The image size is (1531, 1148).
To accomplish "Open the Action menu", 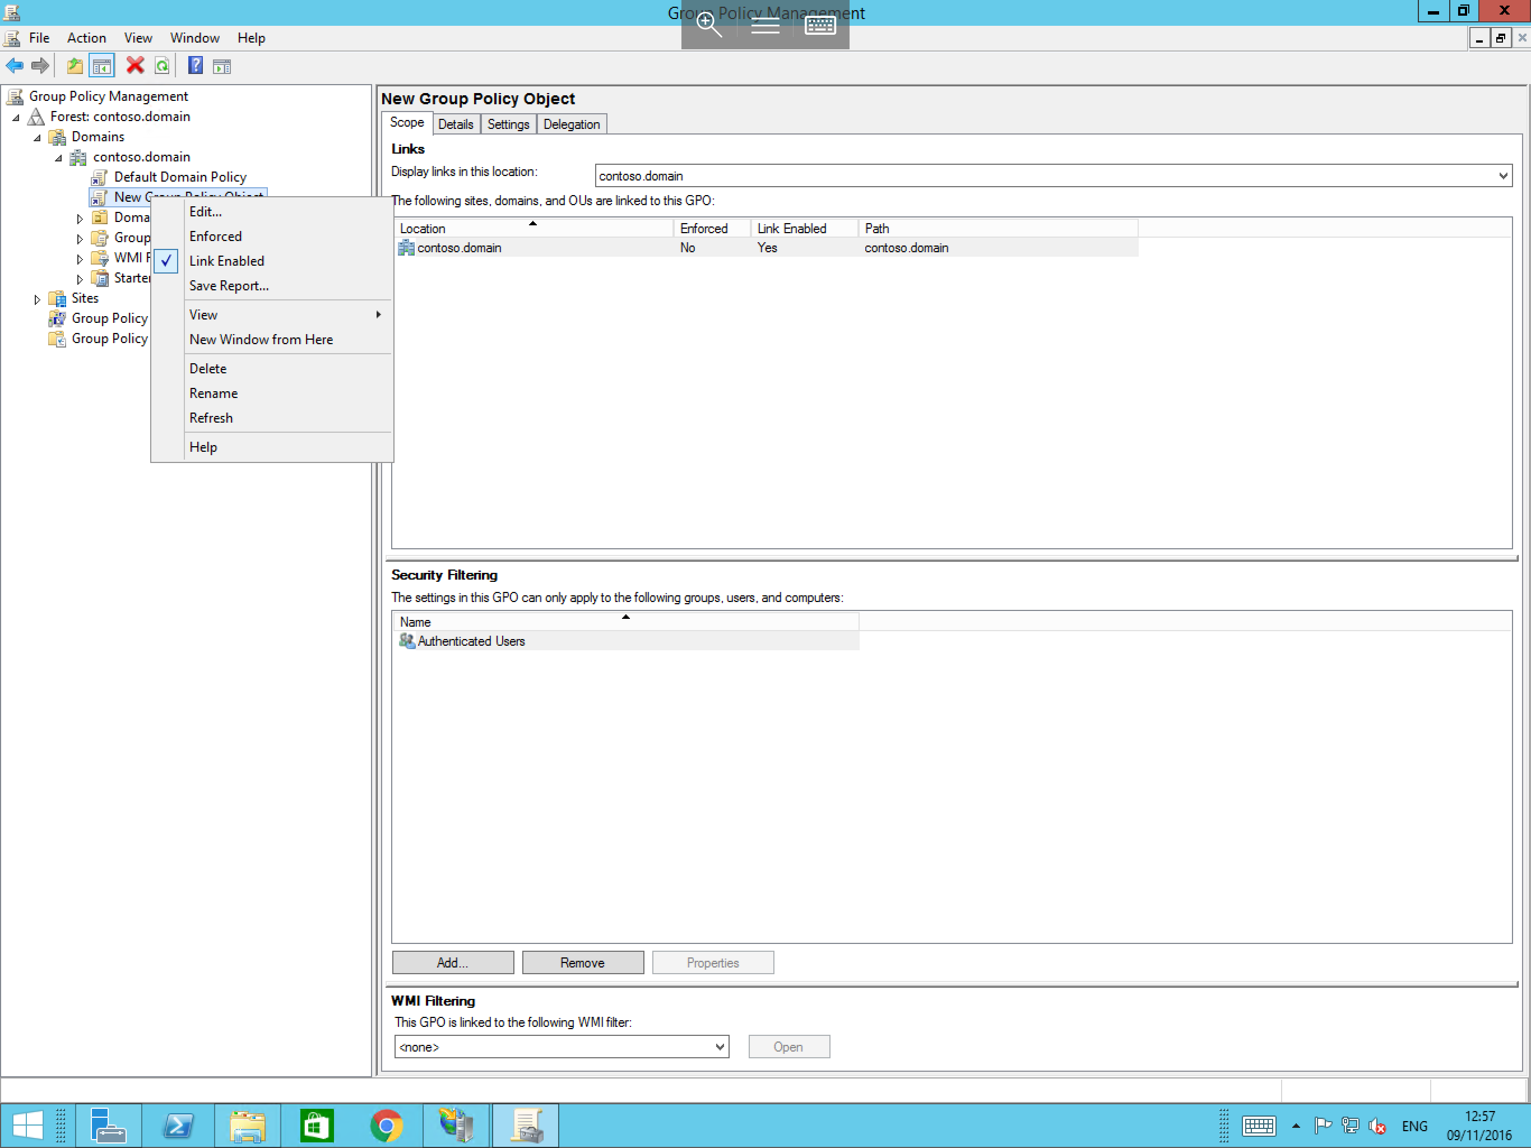I will coord(86,38).
